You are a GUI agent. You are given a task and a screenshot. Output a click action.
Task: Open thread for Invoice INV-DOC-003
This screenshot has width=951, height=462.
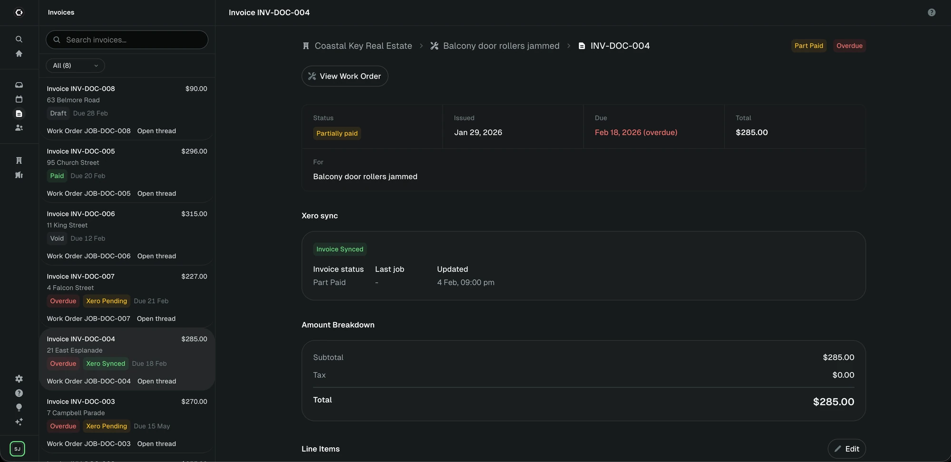coord(156,444)
